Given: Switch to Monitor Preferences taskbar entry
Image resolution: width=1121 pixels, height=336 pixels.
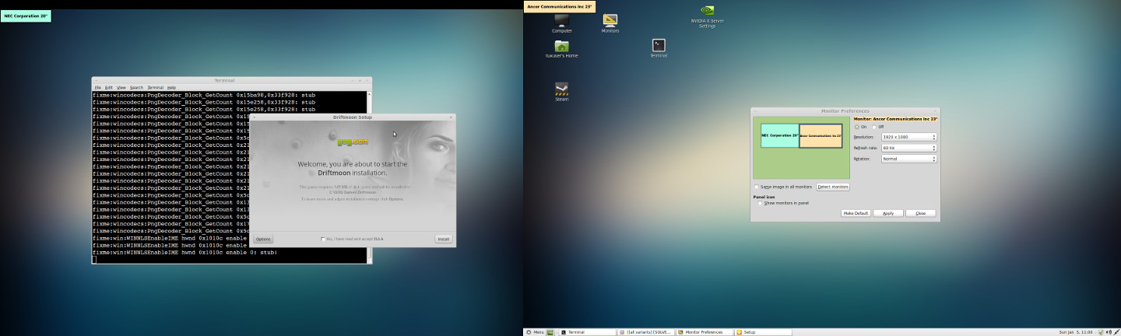Looking at the screenshot, I should point(705,332).
